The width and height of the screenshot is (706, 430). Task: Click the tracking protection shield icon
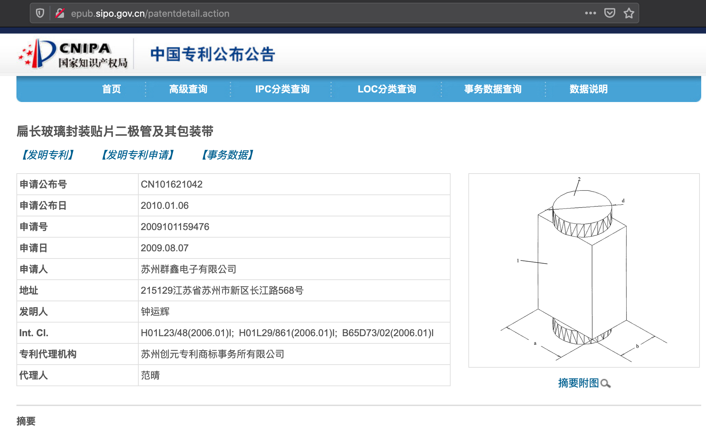pyautogui.click(x=40, y=13)
